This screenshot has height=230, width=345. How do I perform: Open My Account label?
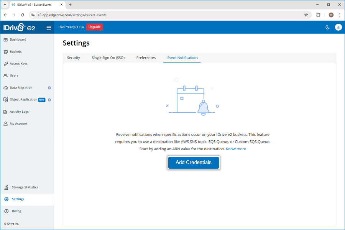pyautogui.click(x=18, y=124)
